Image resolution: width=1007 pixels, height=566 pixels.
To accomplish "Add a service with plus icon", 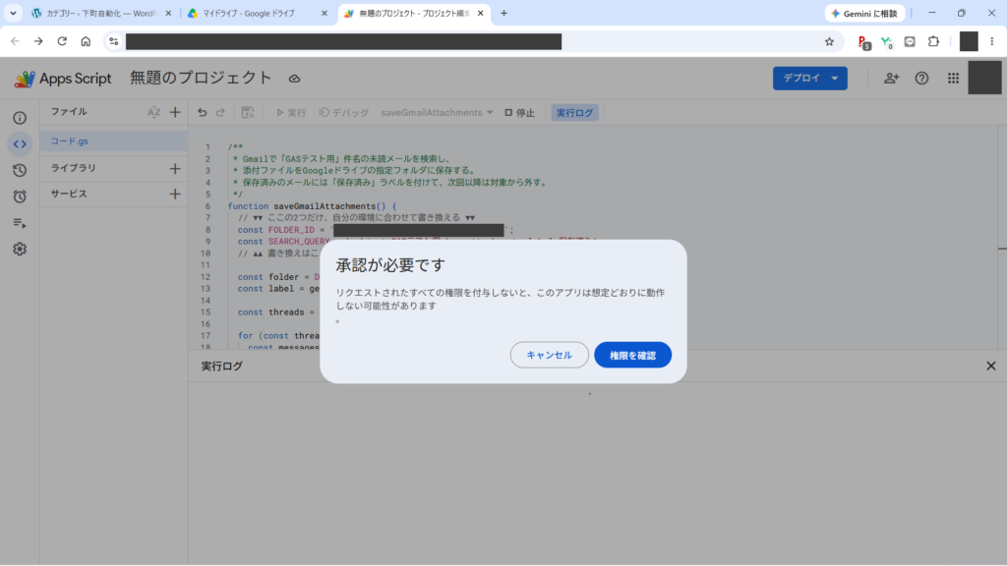I will tap(175, 194).
